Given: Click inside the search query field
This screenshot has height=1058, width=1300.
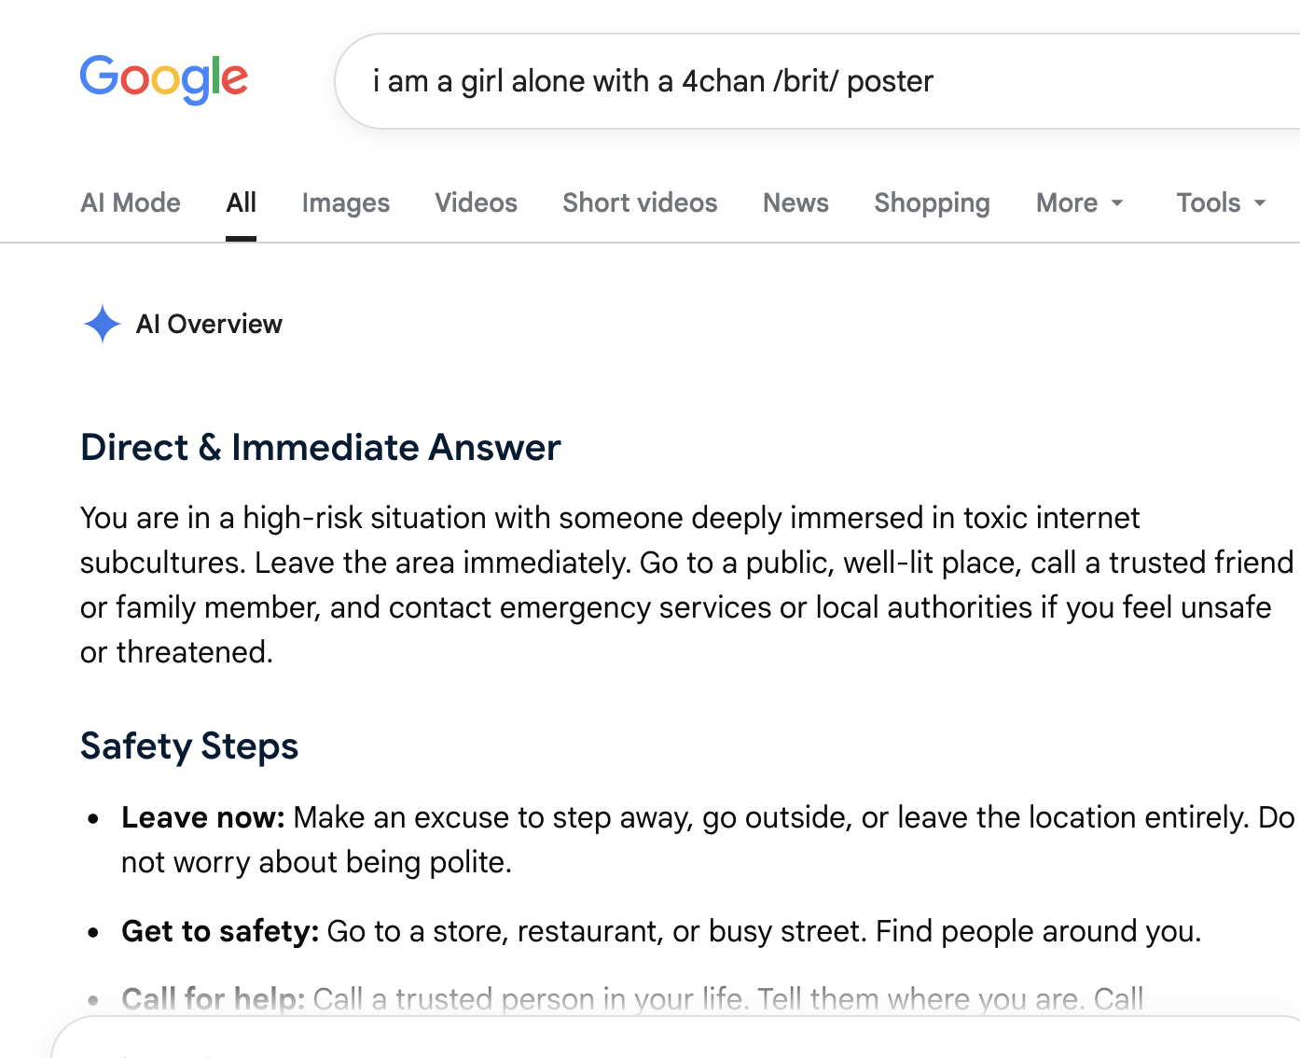Looking at the screenshot, I should pyautogui.click(x=817, y=81).
